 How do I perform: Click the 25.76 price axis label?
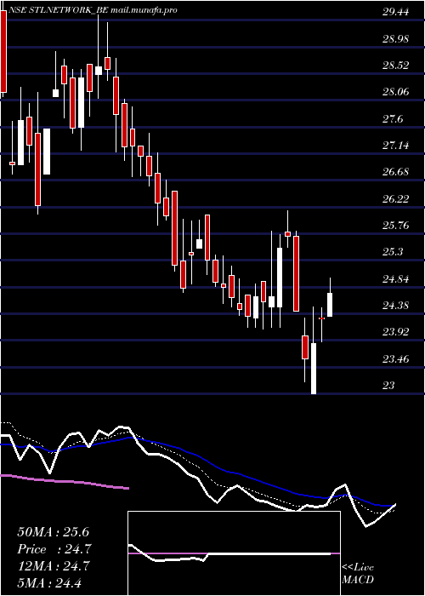pos(395,226)
